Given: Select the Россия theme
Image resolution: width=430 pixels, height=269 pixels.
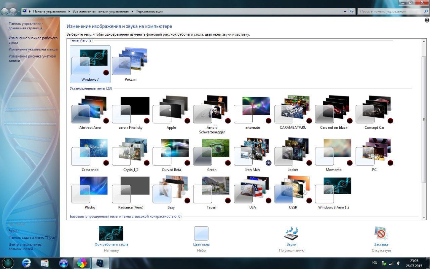Looking at the screenshot, I should click(130, 64).
